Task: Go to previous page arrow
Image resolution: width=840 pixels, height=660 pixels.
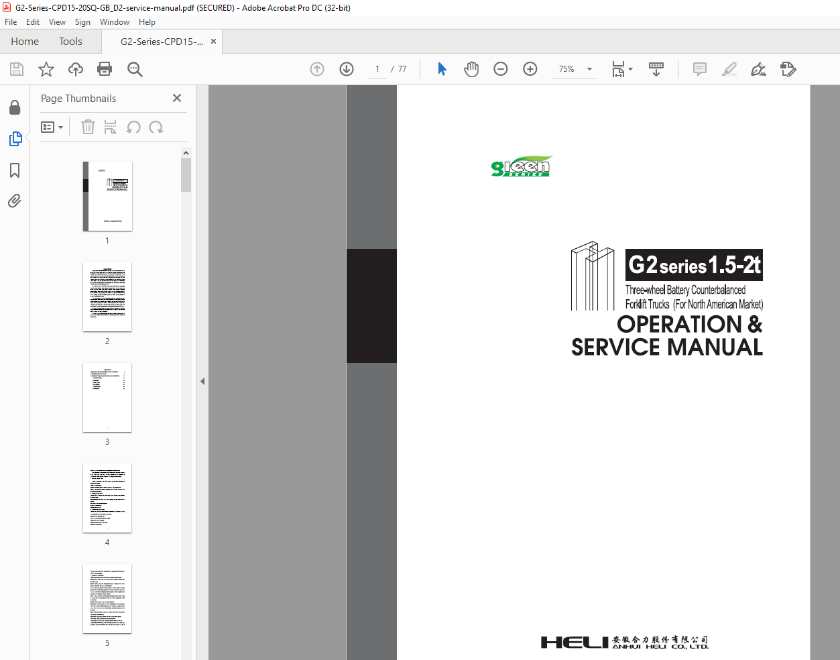Action: (x=317, y=69)
